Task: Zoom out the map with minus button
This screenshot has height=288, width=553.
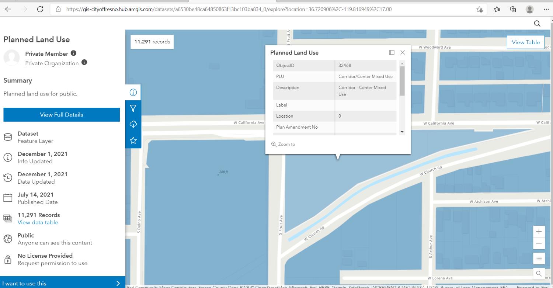Action: 539,243
